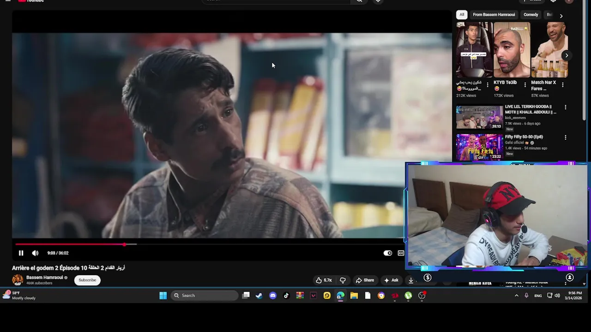
Task: Open OBS Studio from the taskbar
Action: click(422, 296)
